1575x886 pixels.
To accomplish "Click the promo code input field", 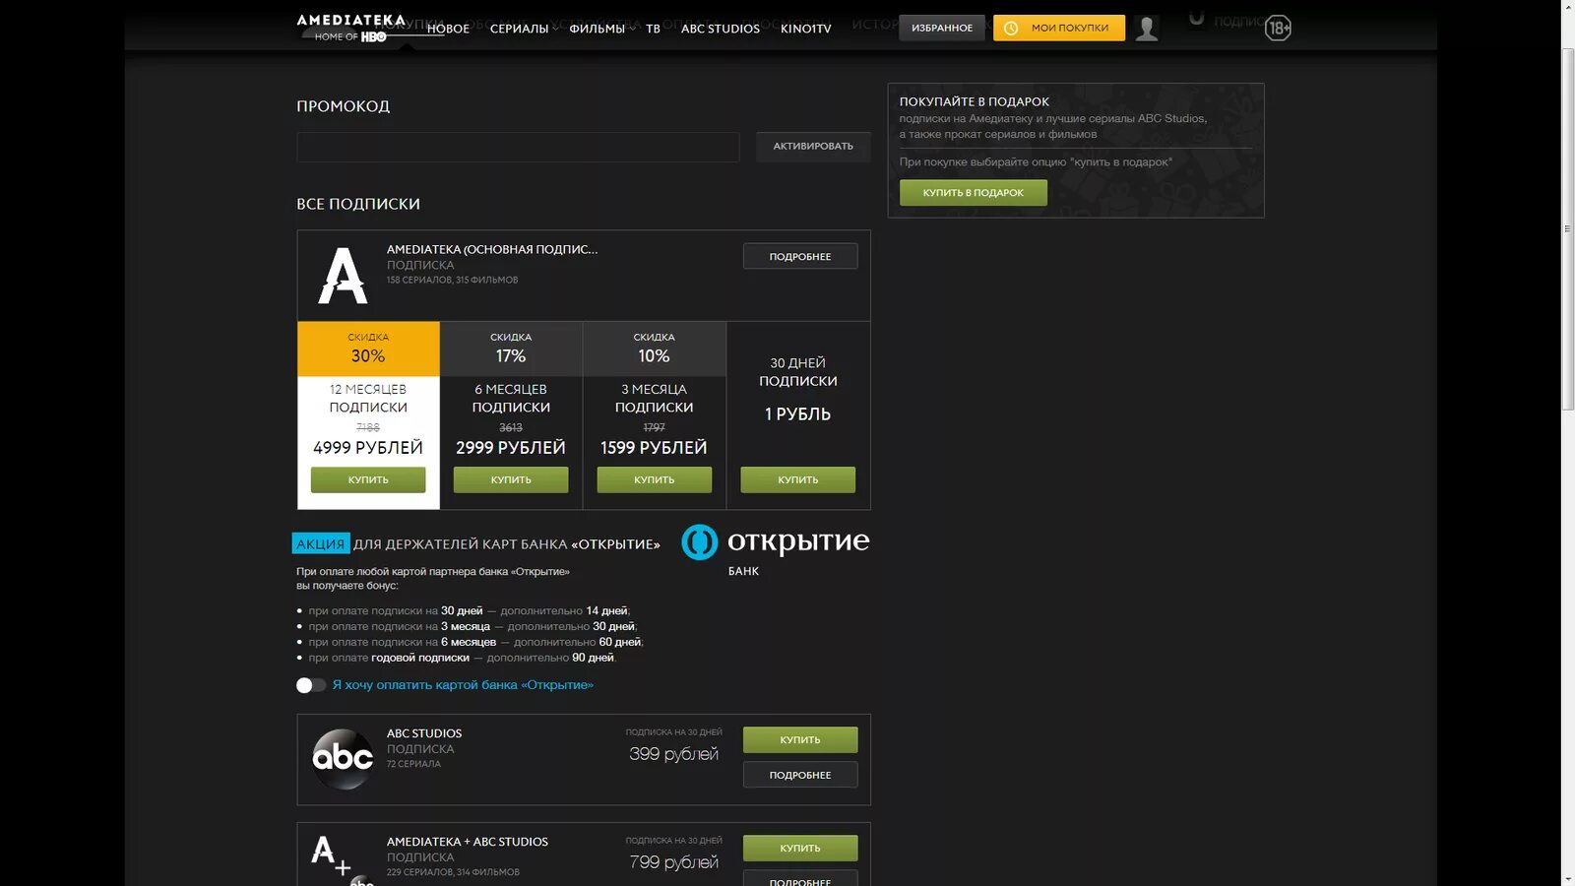I will (x=518, y=147).
